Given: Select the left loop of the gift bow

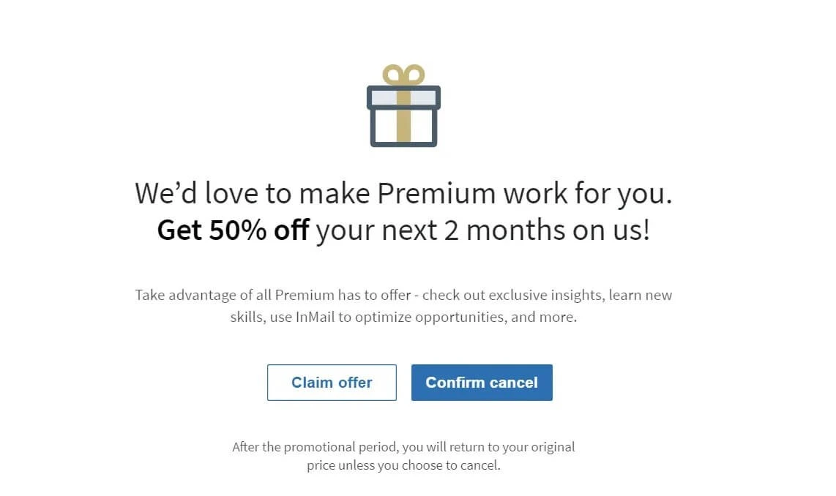Looking at the screenshot, I should 390,75.
